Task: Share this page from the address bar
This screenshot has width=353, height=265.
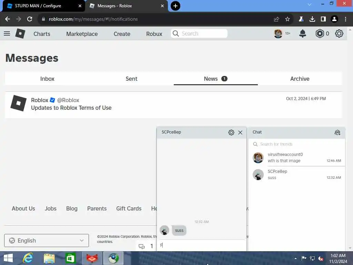Action: coord(276,19)
